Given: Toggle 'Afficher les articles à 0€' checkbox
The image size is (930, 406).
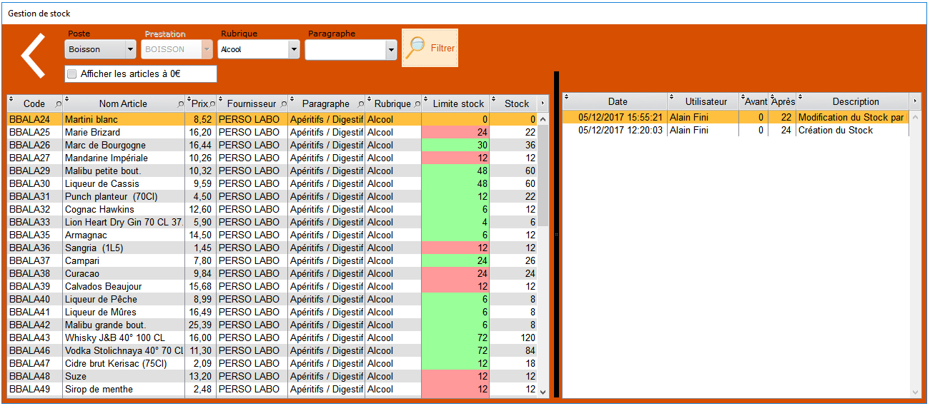Looking at the screenshot, I should click(71, 73).
